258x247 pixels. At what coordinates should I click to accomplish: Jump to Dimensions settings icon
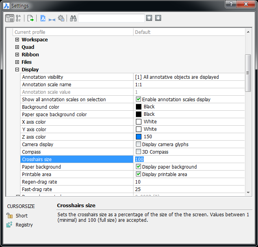[x=52, y=20]
